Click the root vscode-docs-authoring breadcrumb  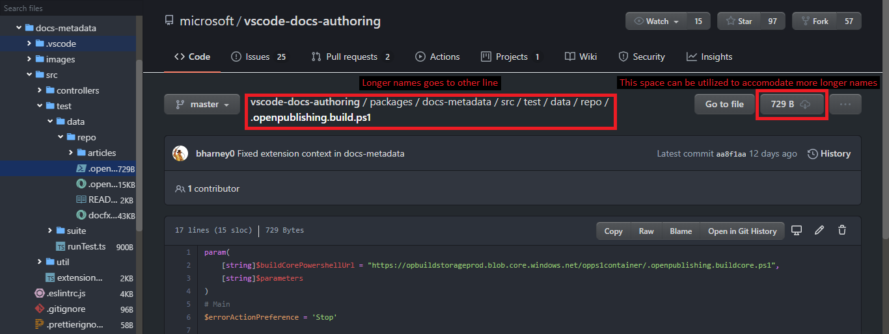pos(305,102)
